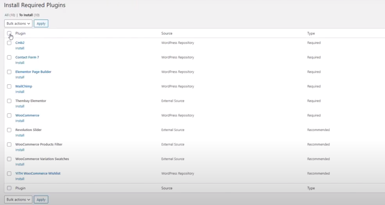Click the Type column header at top
This screenshot has width=385, height=205.
pos(311,33)
